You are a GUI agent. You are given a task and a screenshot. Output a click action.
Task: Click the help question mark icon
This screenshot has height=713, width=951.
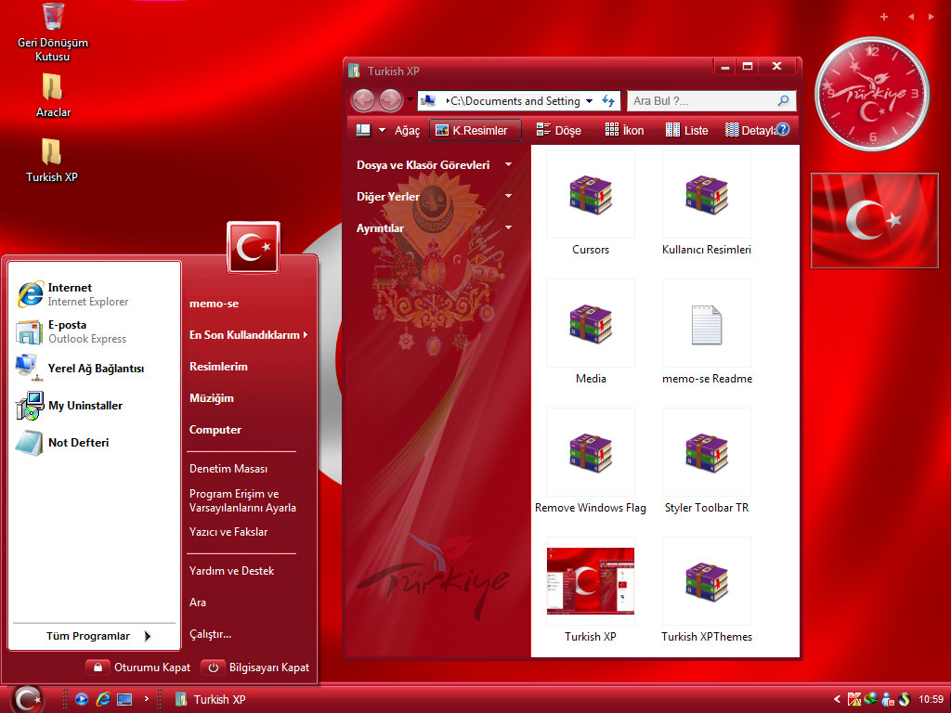tap(783, 129)
